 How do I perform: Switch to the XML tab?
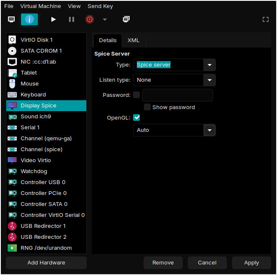tap(133, 40)
